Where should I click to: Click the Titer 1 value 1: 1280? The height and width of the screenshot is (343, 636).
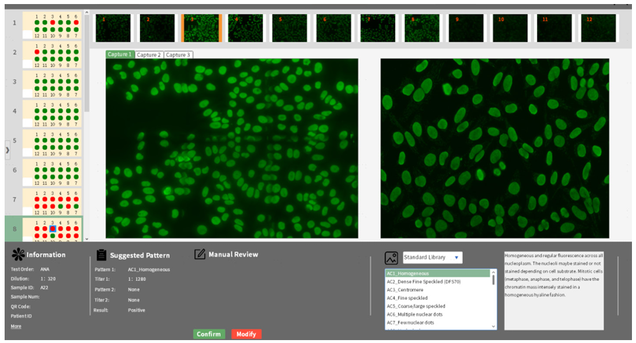tap(137, 279)
